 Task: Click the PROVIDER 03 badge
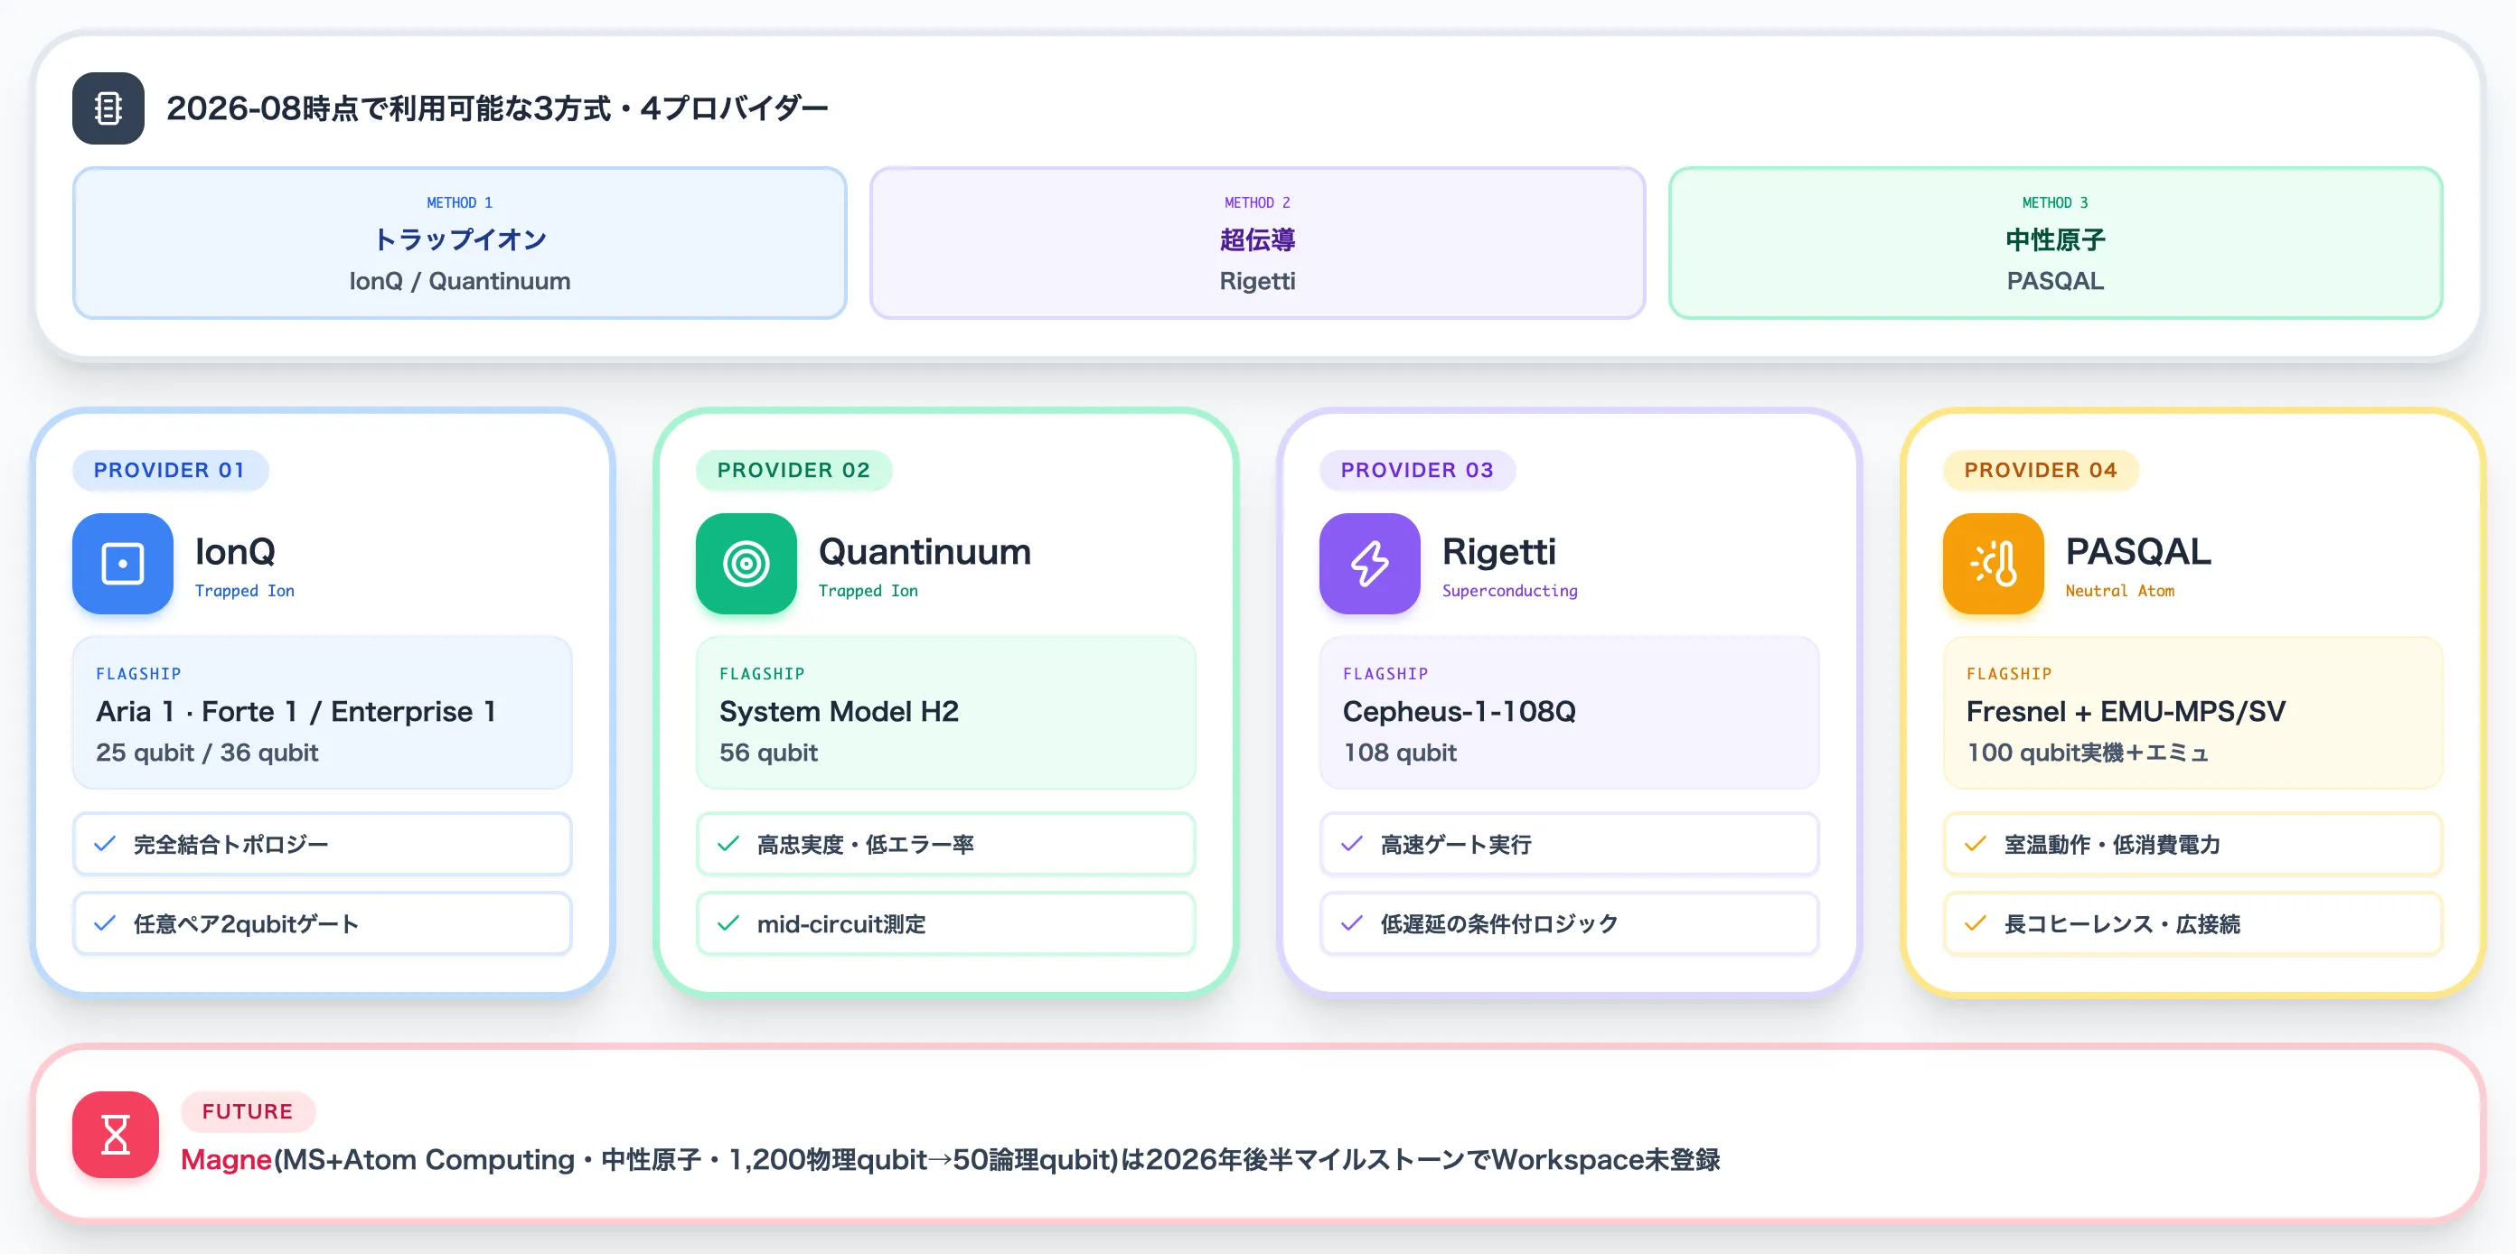[x=1417, y=470]
